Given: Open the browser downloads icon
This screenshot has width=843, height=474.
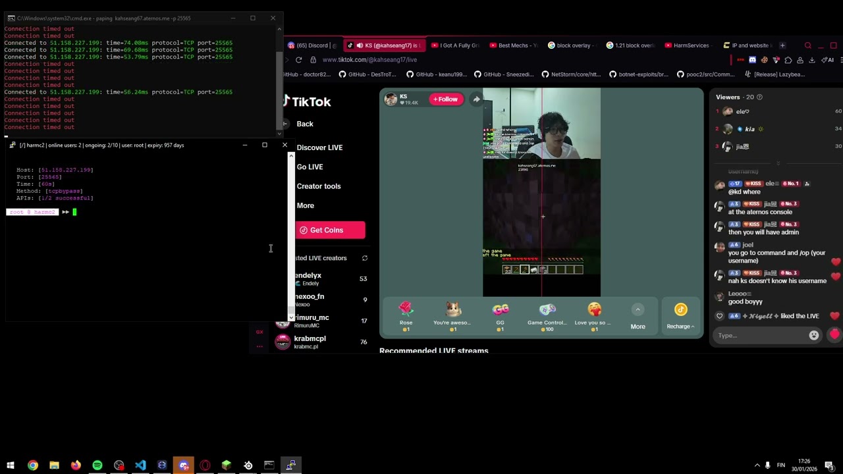Looking at the screenshot, I should click(x=811, y=60).
